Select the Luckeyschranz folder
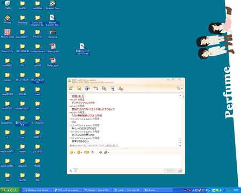 pos(37,48)
